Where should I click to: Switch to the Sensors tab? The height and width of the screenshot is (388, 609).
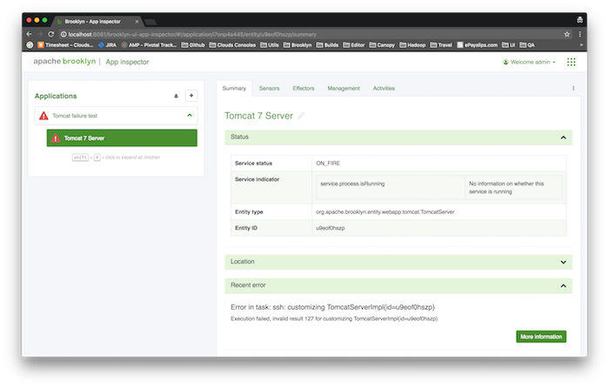[x=270, y=88]
